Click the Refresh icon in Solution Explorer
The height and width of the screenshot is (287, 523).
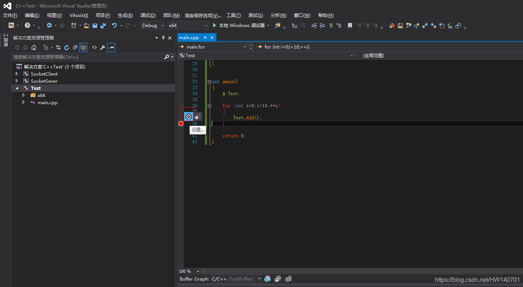pos(67,47)
